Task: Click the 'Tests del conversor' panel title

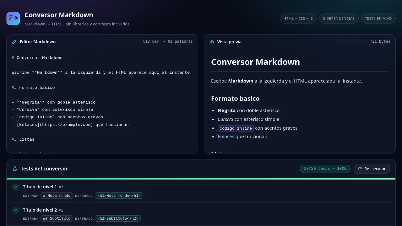Action: tap(44, 169)
